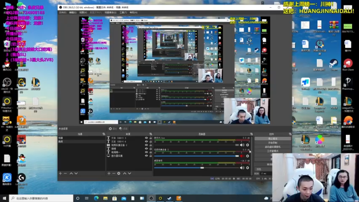Unmute the red speaker of 视频采集设备 2

click(x=242, y=156)
